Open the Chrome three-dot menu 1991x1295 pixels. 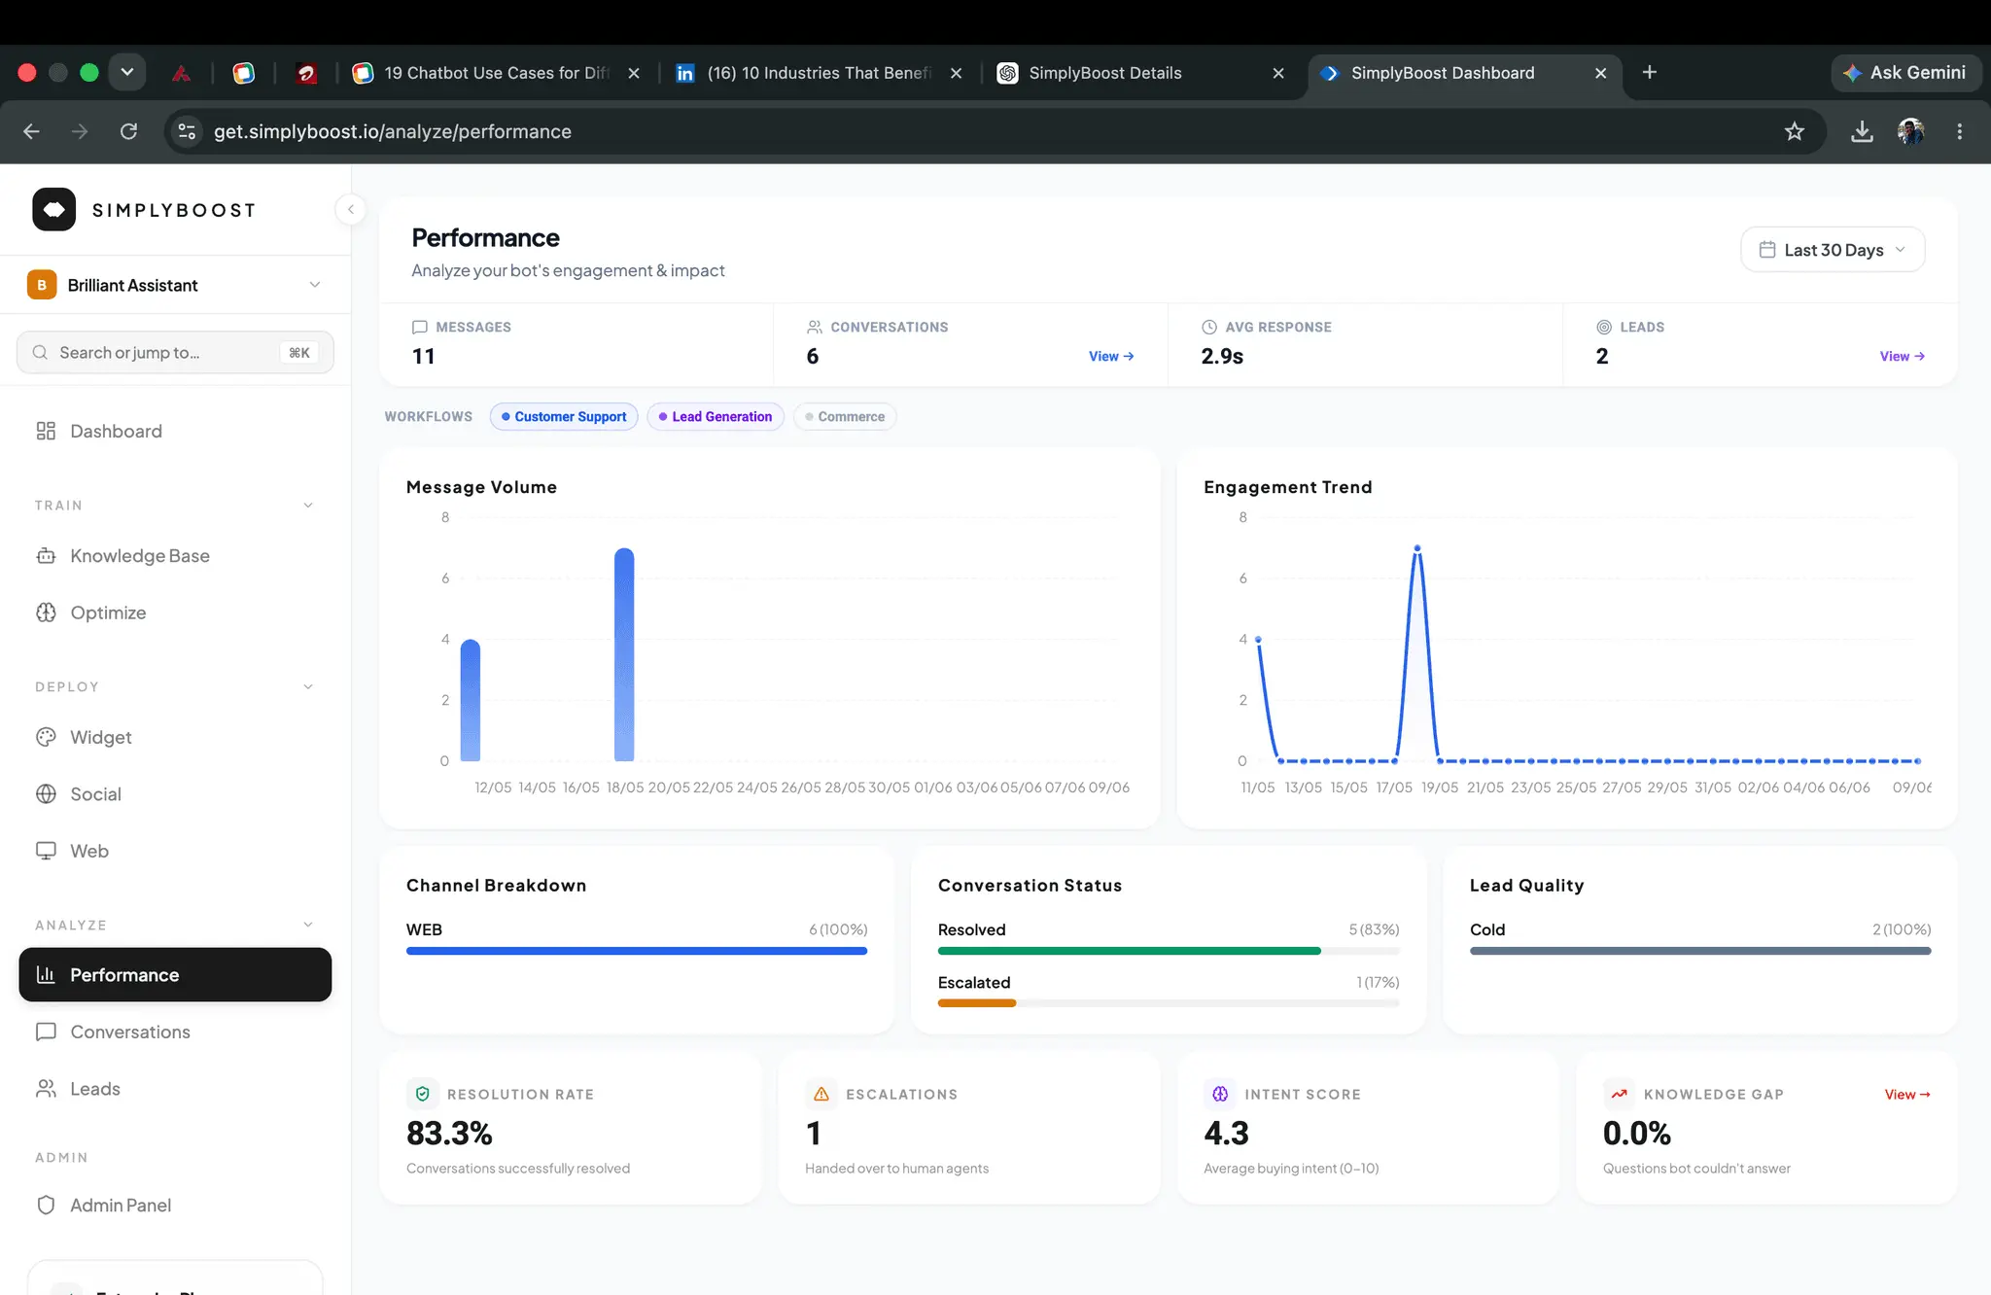[1960, 131]
